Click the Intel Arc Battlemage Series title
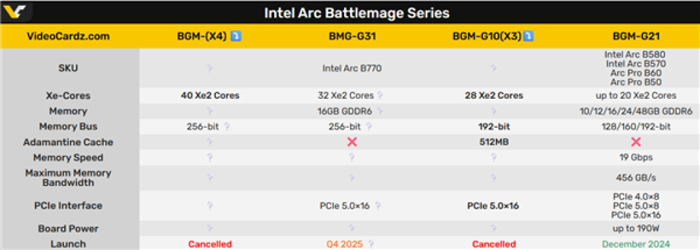This screenshot has height=250, width=700. coord(356,13)
